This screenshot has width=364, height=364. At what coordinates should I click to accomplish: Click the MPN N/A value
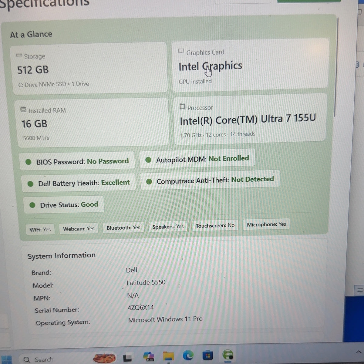(133, 295)
